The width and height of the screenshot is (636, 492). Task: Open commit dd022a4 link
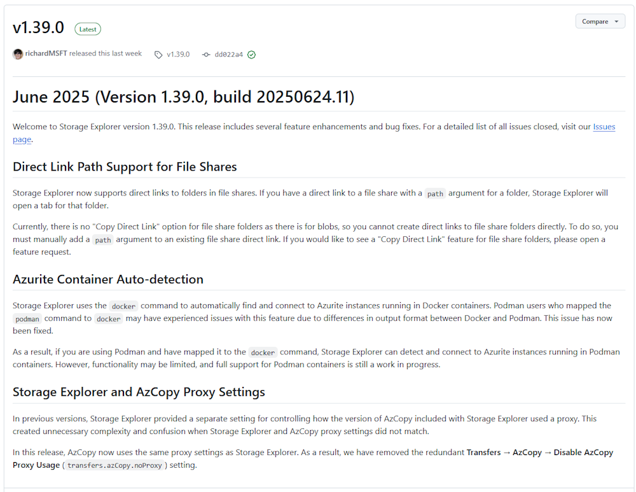tap(229, 54)
